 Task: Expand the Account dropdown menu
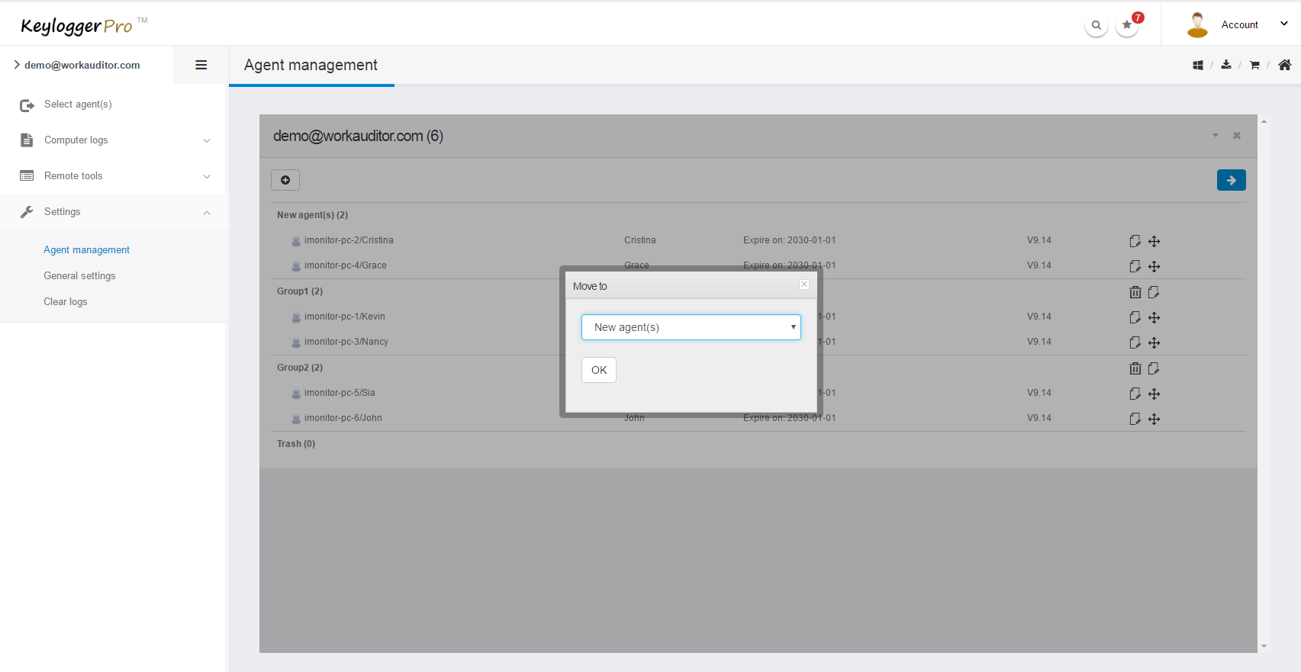tap(1284, 24)
